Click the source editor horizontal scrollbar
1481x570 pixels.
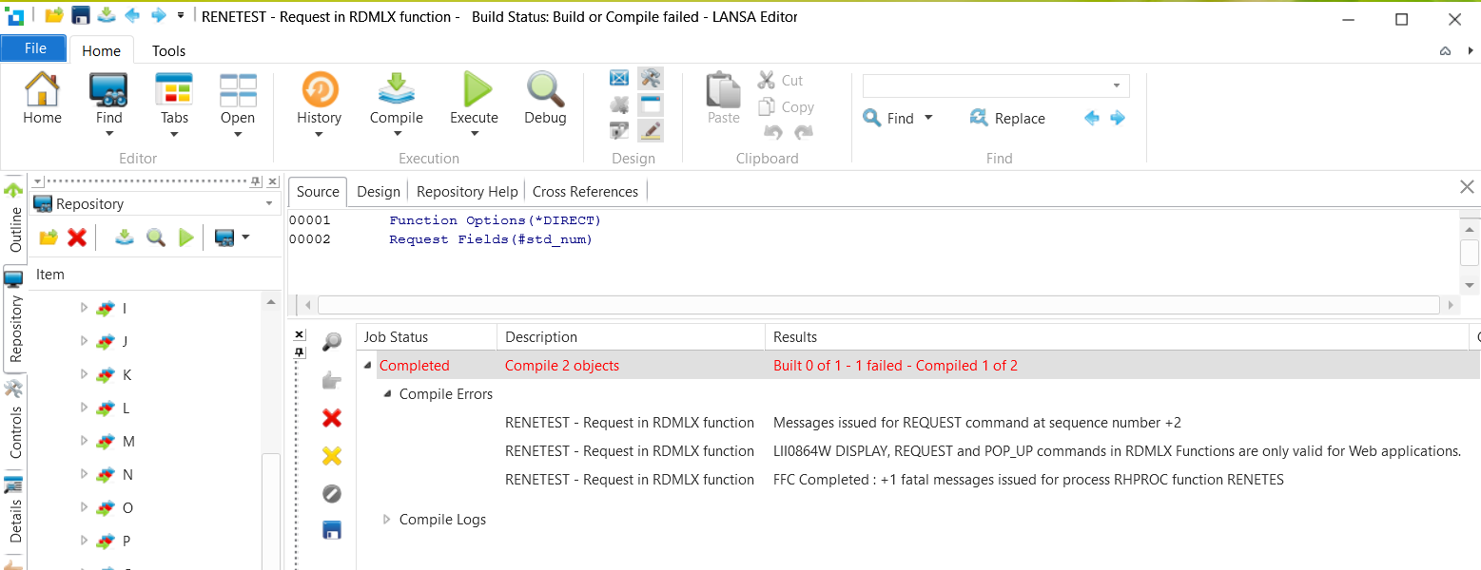point(878,305)
